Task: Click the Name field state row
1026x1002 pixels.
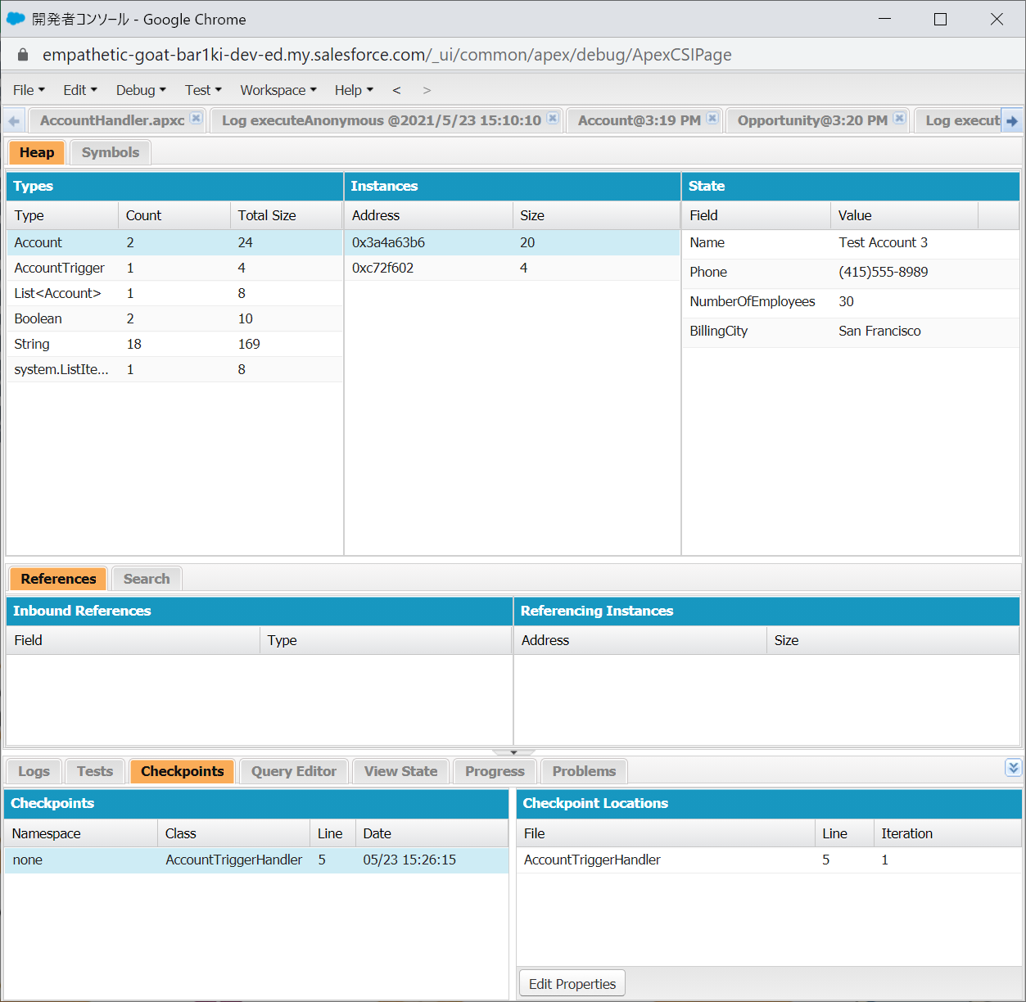Action: click(x=851, y=243)
